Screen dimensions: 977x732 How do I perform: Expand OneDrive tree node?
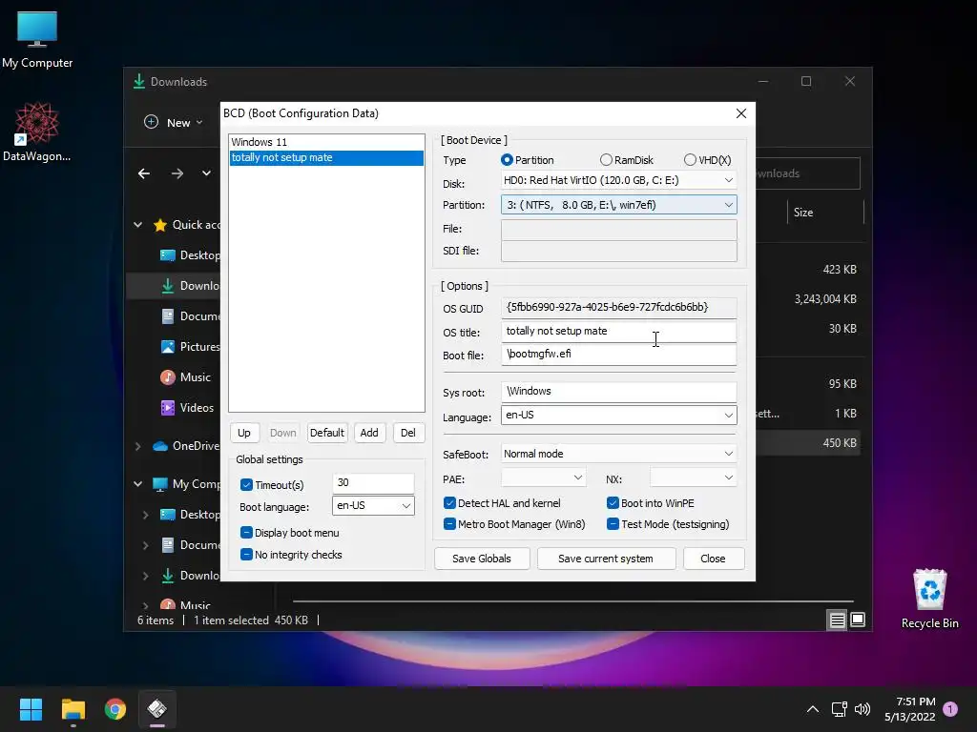tap(137, 446)
